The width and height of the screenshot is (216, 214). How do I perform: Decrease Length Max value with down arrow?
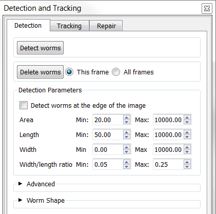pos(187,137)
